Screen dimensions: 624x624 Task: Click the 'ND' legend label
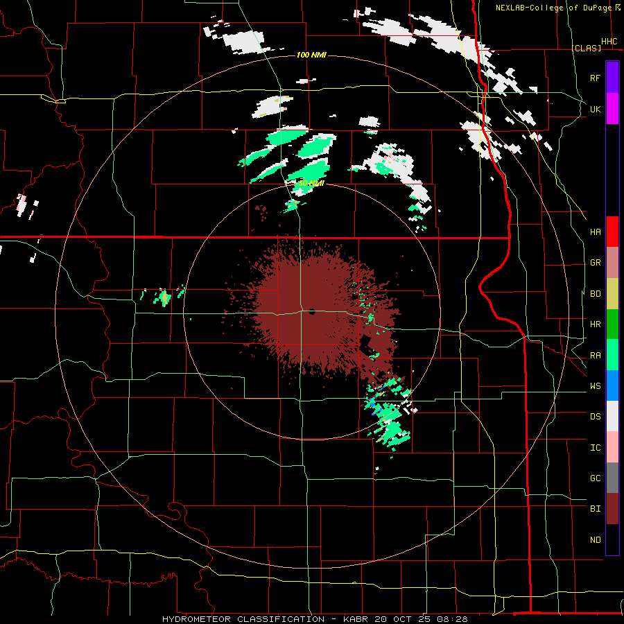[595, 540]
